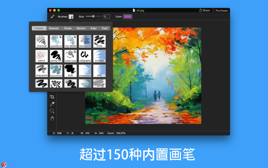Switch to the Kaer brush set

pyautogui.click(x=94, y=28)
